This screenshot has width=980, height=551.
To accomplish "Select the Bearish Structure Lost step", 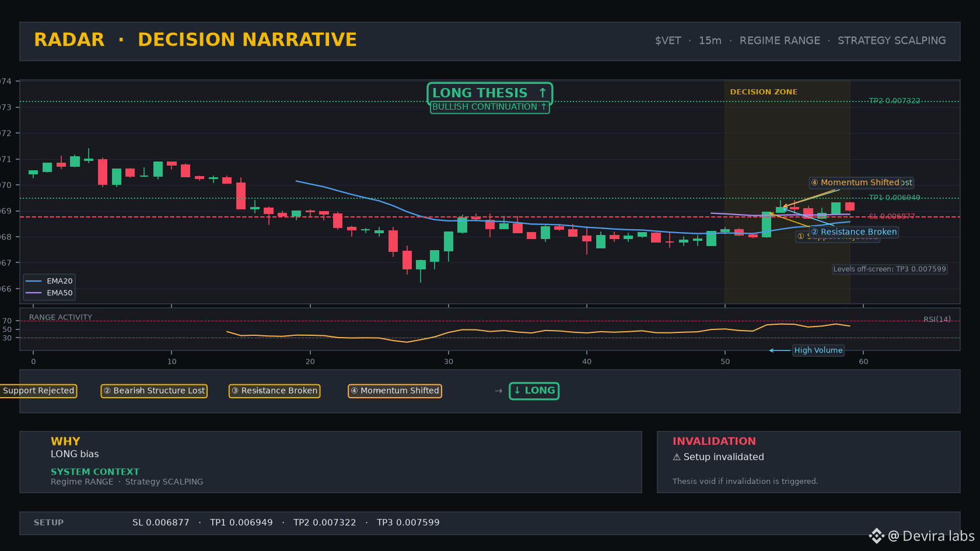I will click(x=154, y=391).
